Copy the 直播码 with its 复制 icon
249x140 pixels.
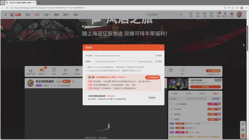pos(158,61)
